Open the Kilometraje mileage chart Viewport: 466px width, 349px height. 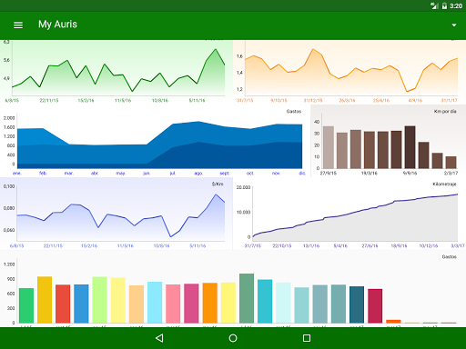(x=349, y=214)
